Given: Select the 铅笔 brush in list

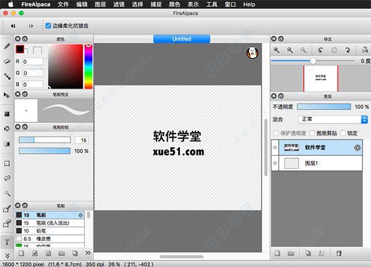Looking at the screenshot, I should pyautogui.click(x=49, y=231).
